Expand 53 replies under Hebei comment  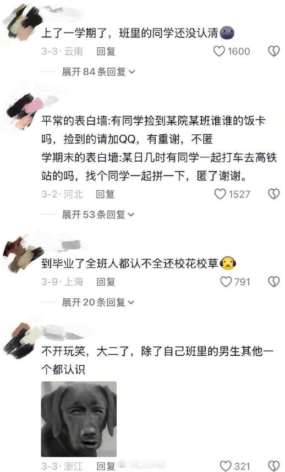click(x=98, y=215)
